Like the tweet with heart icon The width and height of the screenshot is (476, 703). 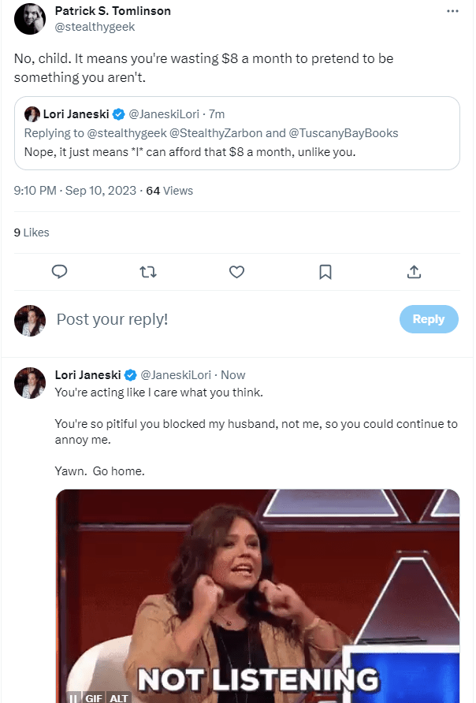pyautogui.click(x=236, y=272)
